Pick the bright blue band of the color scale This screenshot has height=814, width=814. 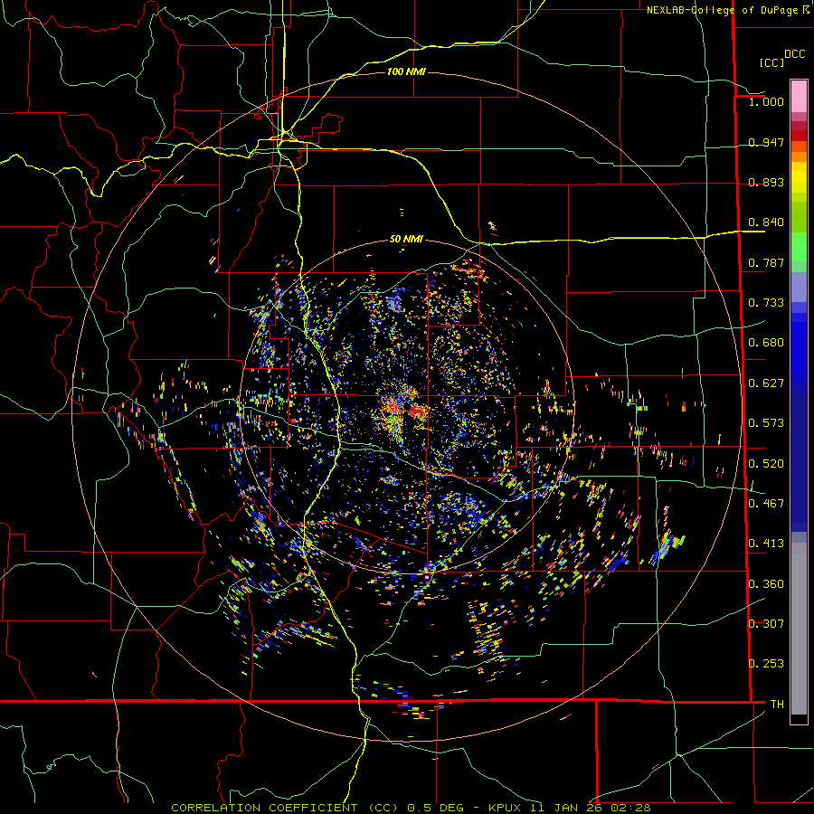point(799,353)
